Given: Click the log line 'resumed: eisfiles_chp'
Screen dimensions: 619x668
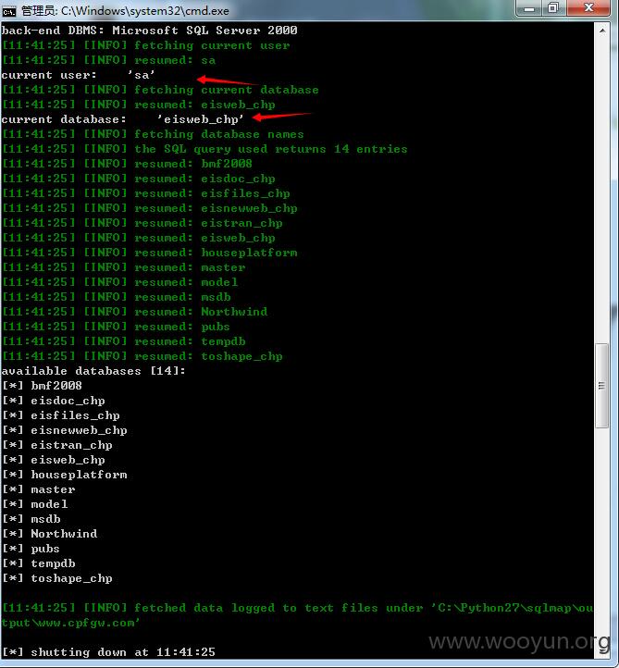Looking at the screenshot, I should click(146, 193).
